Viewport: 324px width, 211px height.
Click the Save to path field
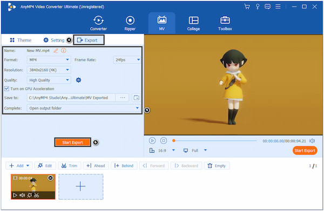pos(71,98)
